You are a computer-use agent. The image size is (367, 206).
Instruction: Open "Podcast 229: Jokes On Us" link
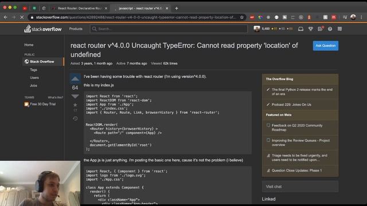pos(291,105)
